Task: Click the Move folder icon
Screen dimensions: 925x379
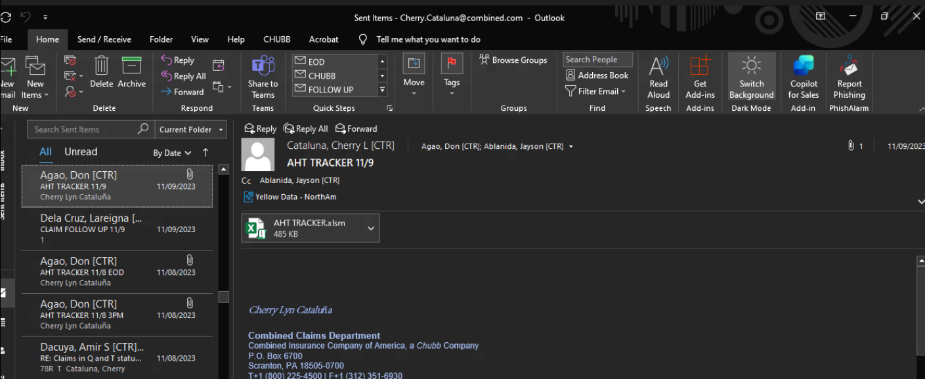Action: click(x=414, y=64)
